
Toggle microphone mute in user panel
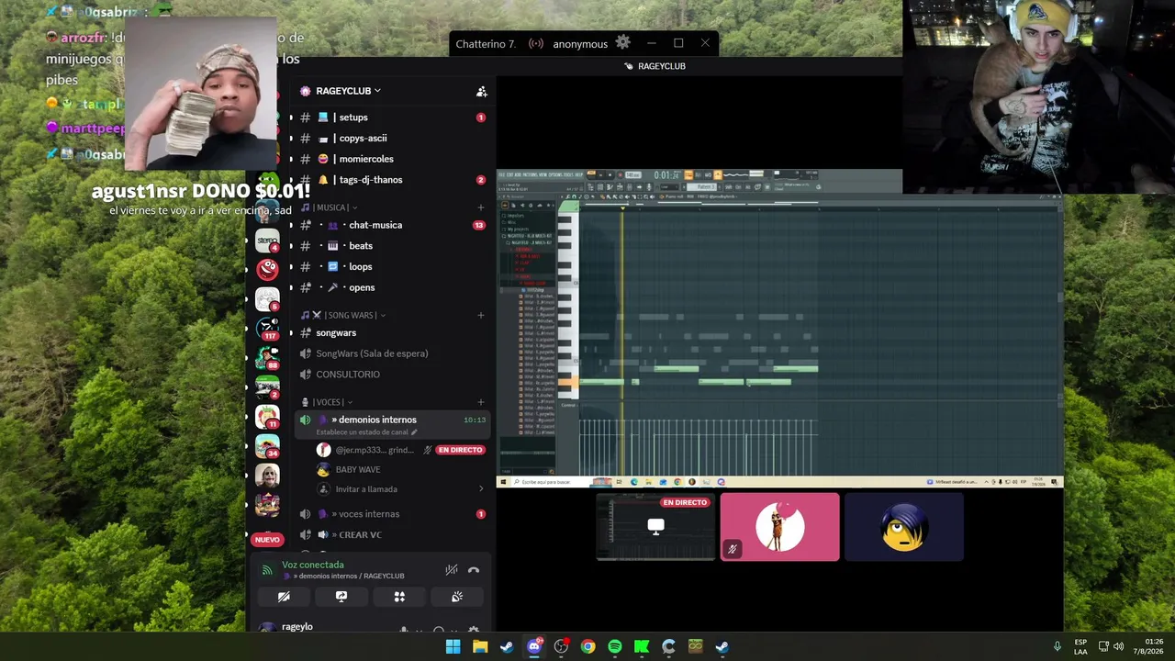point(403,630)
